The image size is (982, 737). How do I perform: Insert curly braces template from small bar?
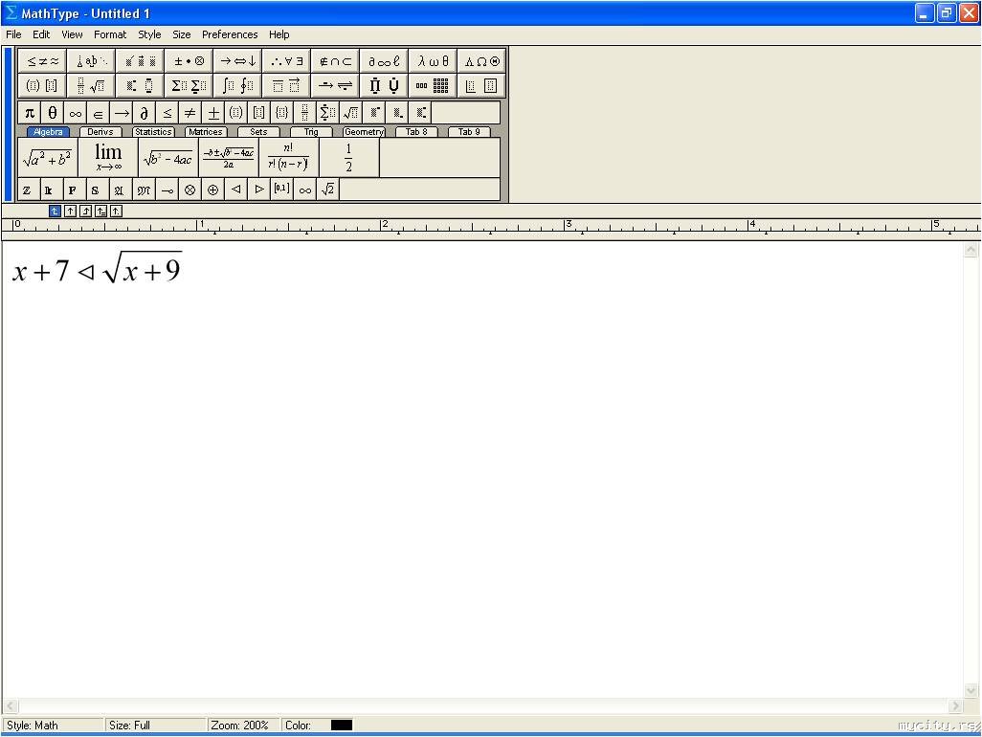click(281, 113)
